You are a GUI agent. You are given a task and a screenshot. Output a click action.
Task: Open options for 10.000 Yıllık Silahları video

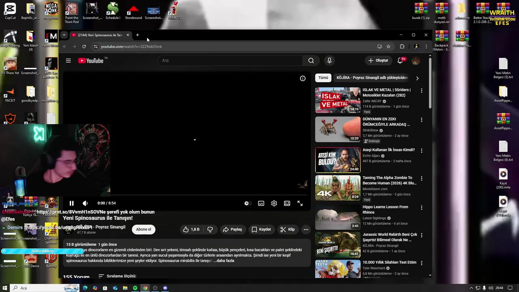point(422,263)
